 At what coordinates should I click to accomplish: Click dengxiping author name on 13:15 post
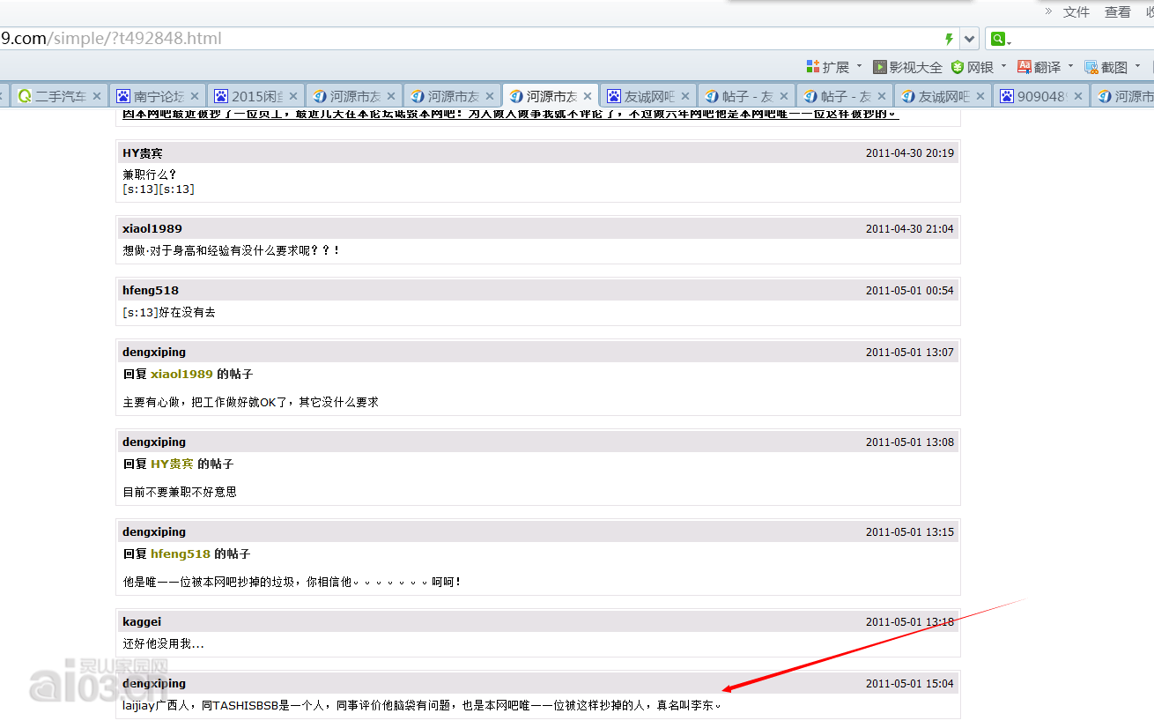154,531
